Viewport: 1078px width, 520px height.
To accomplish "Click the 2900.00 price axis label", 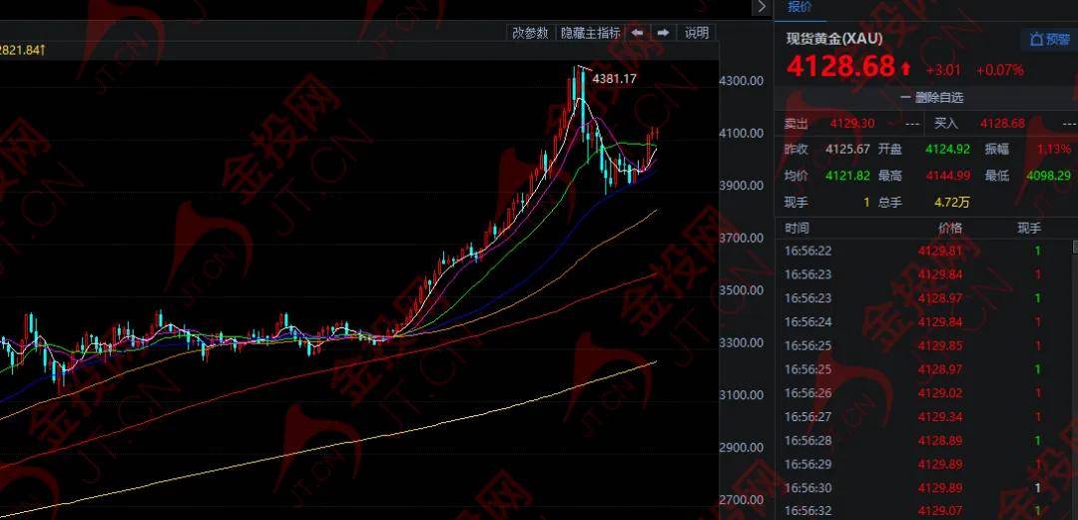I will (741, 447).
